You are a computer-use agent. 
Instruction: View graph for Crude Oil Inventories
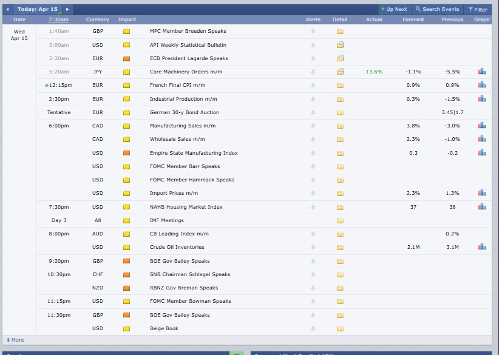click(481, 247)
